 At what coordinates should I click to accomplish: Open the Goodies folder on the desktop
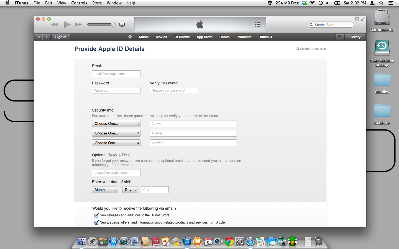click(382, 83)
